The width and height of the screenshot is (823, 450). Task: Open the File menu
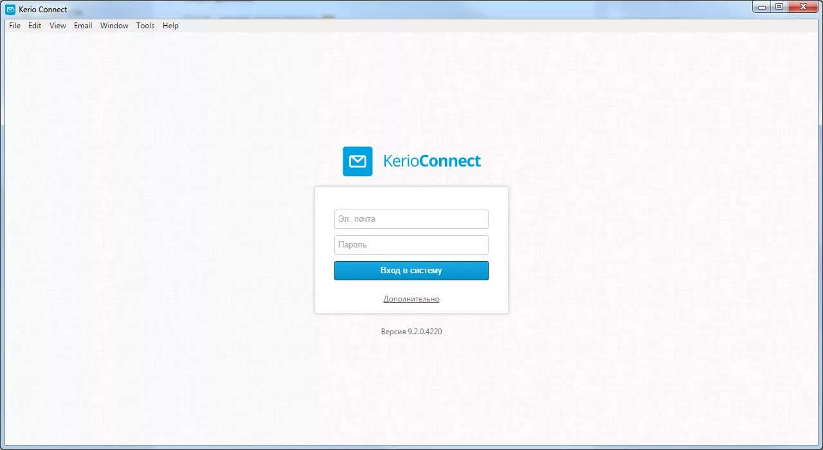click(x=15, y=26)
